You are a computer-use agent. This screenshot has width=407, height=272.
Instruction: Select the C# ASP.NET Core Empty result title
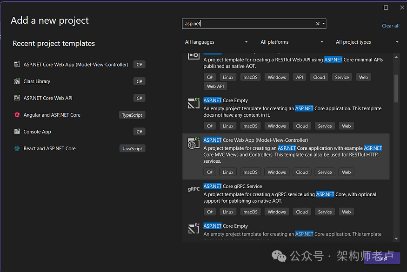pyautogui.click(x=226, y=100)
